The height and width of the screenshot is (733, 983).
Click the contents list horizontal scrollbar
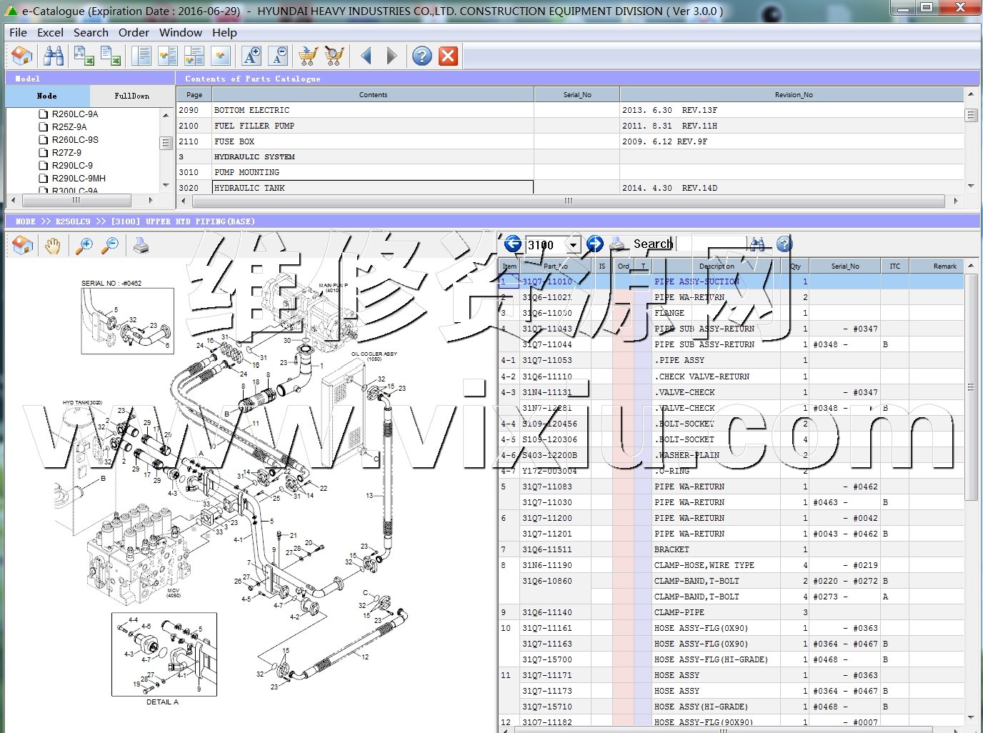[x=568, y=201]
